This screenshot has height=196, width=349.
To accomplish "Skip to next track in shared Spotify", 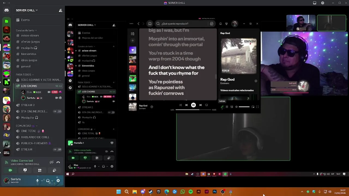I will 200,105.
